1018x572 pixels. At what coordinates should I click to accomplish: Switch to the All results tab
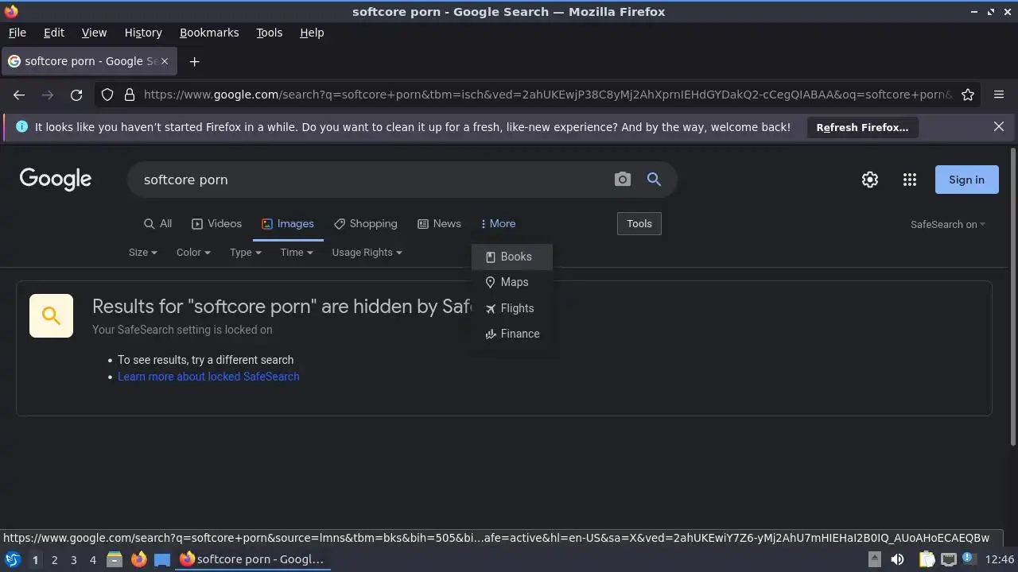pyautogui.click(x=157, y=223)
